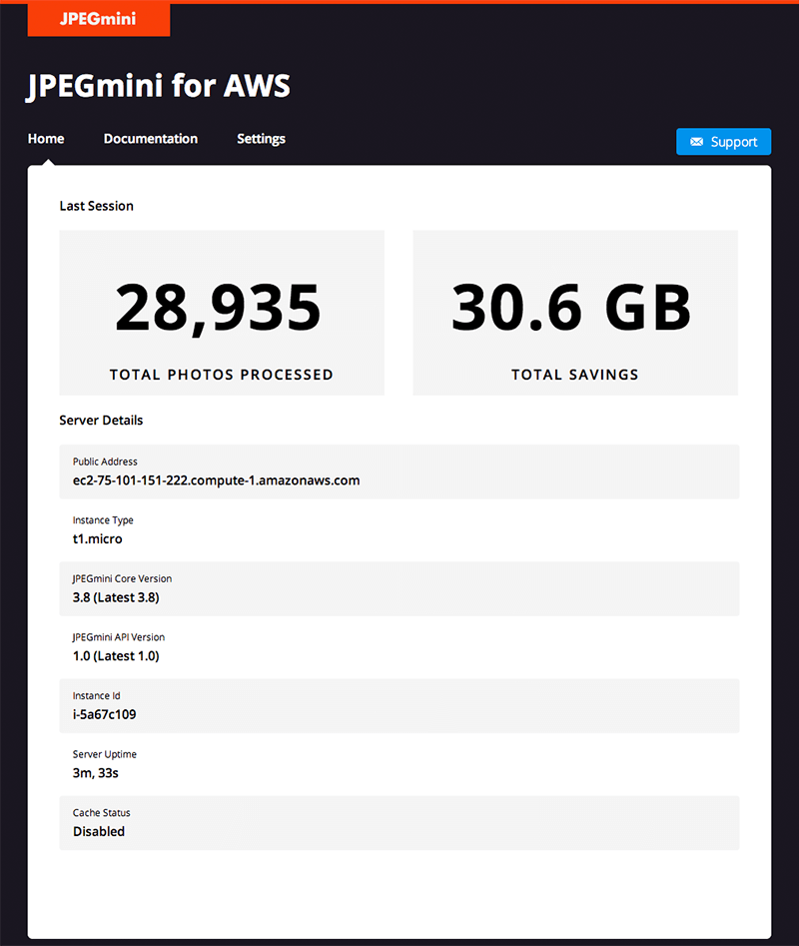799x946 pixels.
Task: Select the "3.8 (Latest 3.8)" version value
Action: click(x=116, y=597)
